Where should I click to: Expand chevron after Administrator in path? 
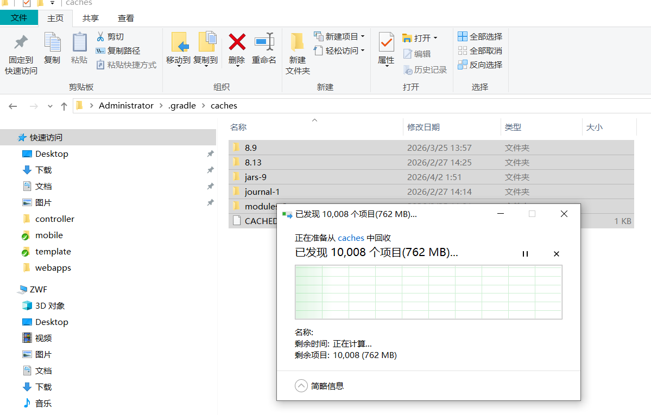click(161, 105)
